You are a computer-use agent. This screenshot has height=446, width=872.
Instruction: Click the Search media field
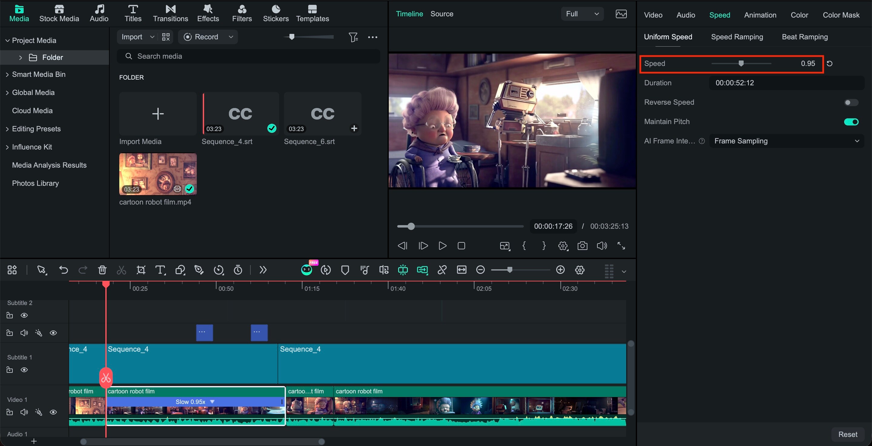coord(249,56)
